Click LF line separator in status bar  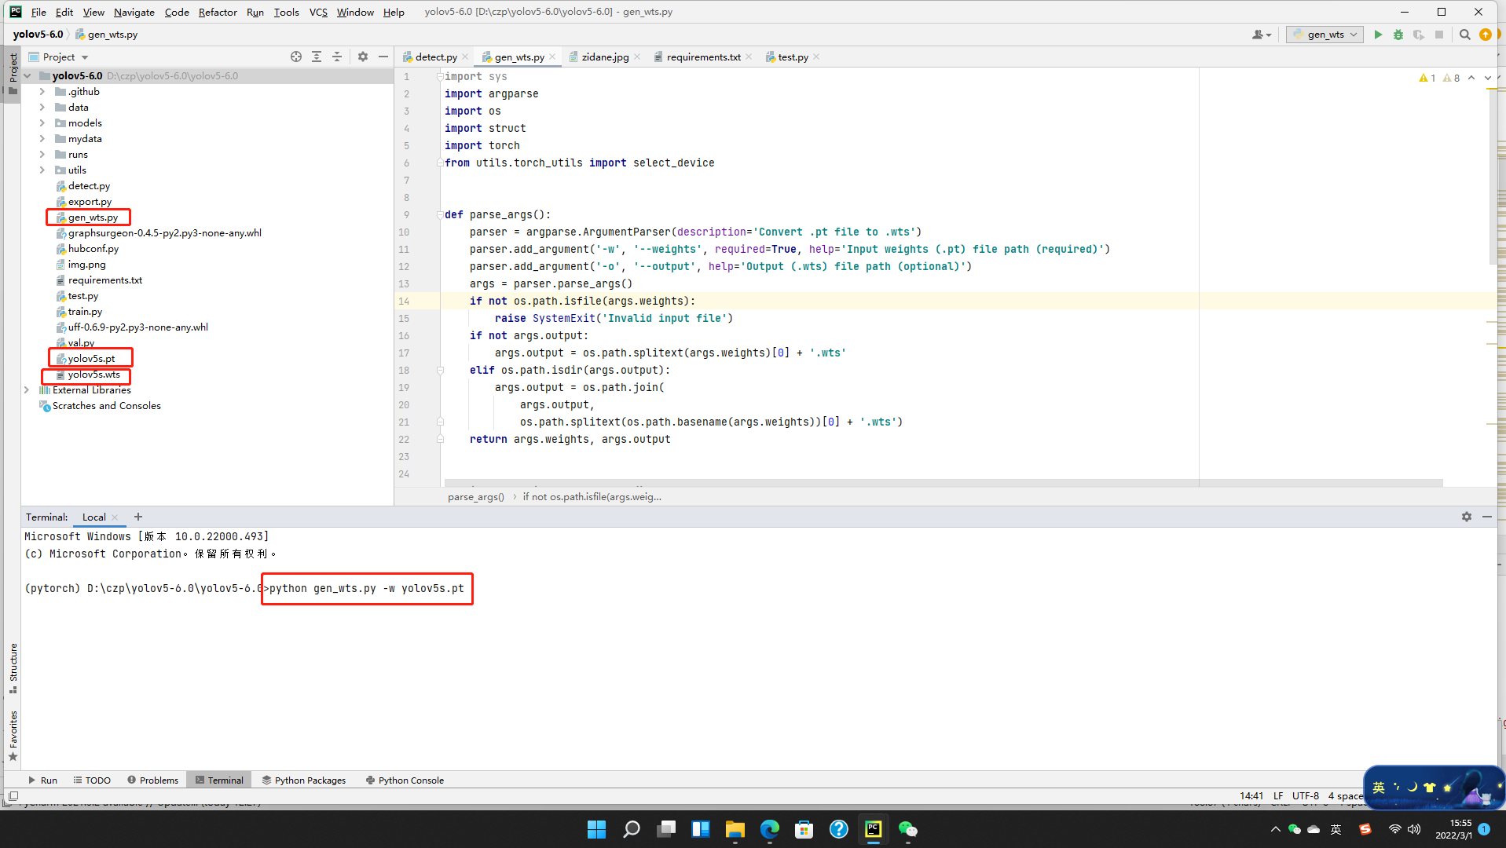point(1278,795)
